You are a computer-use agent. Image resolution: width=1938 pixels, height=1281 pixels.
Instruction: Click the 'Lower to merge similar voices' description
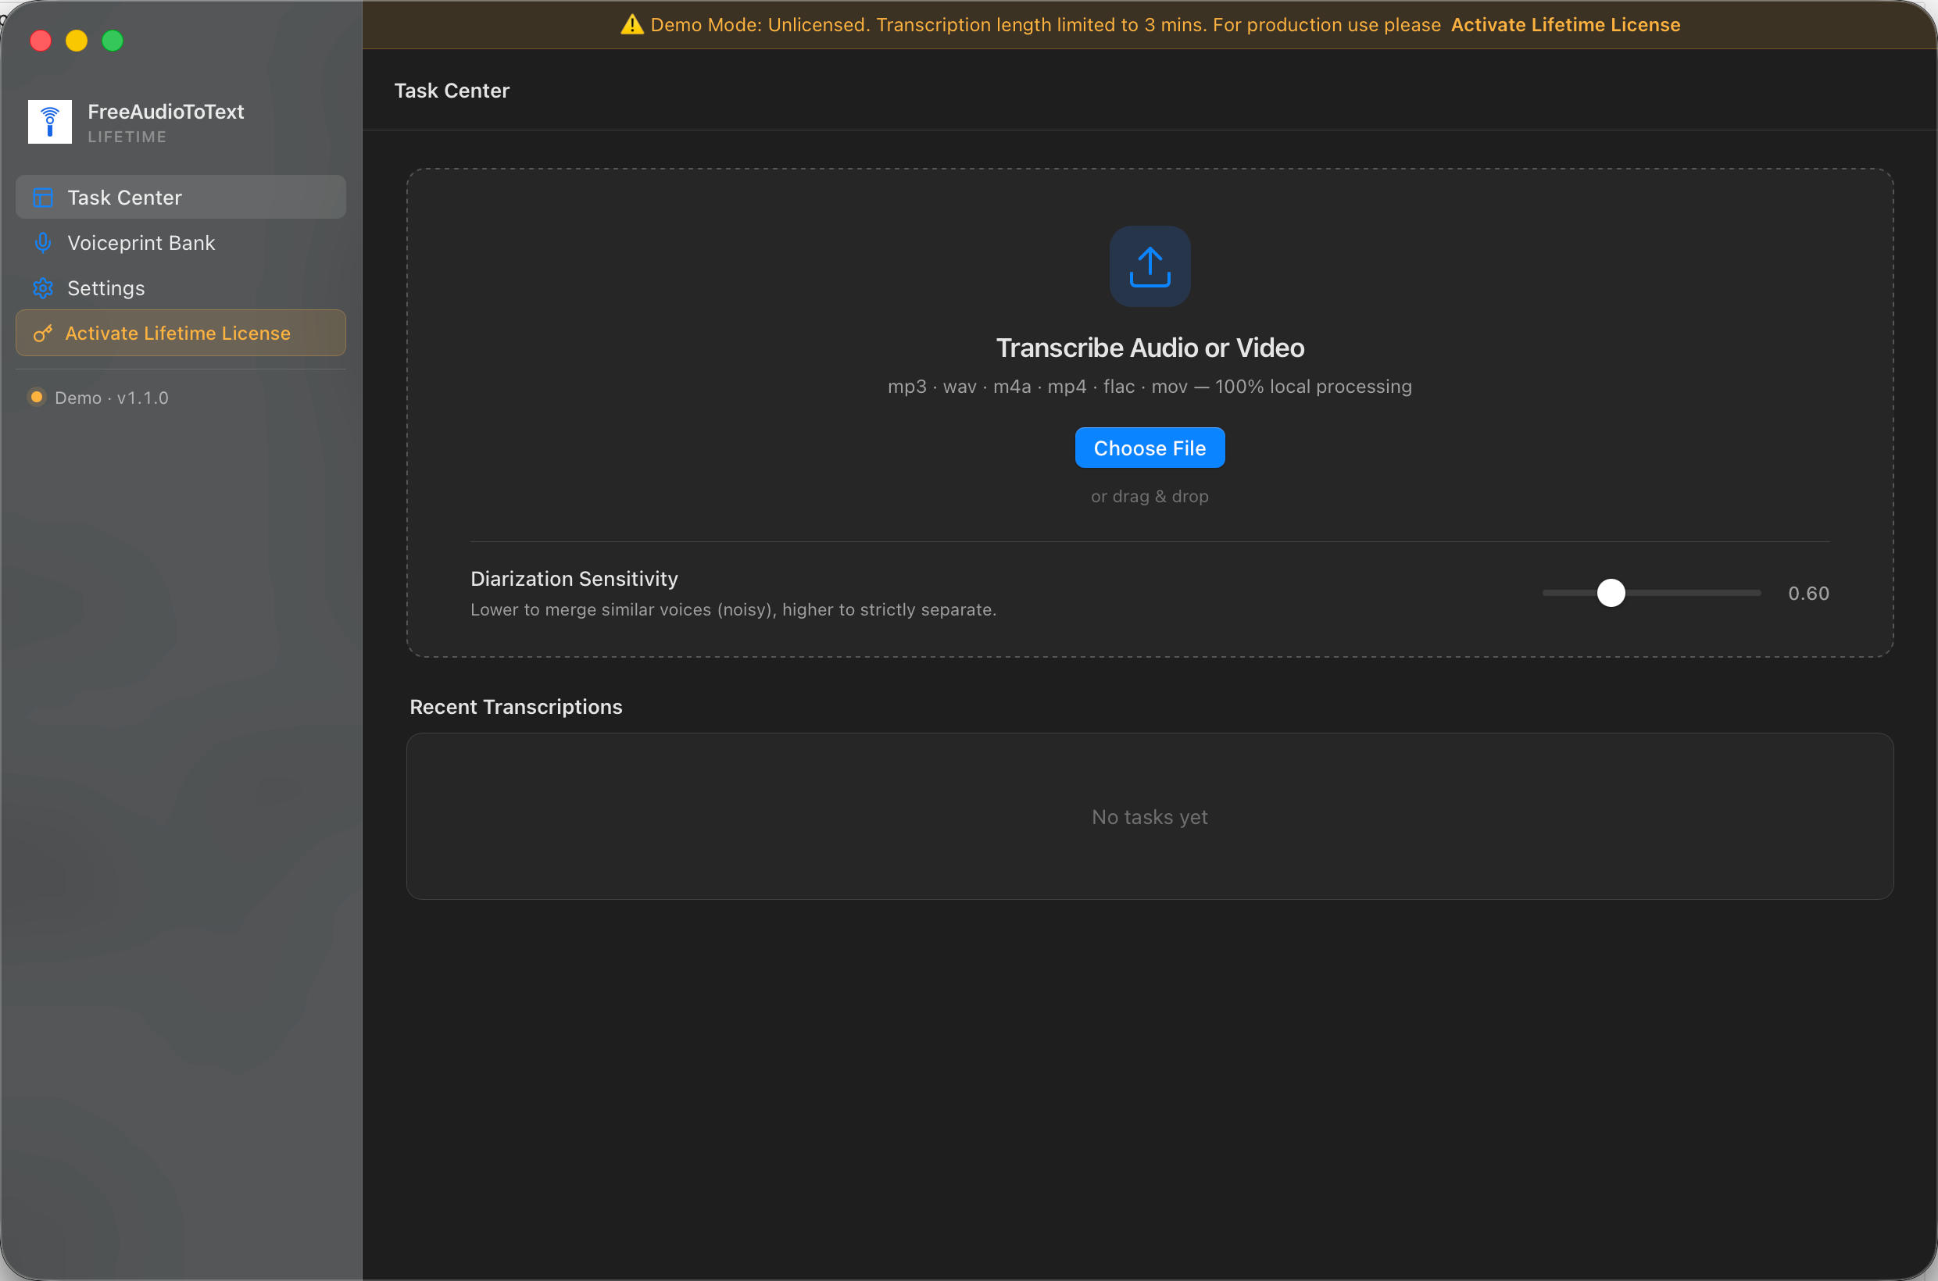(733, 609)
